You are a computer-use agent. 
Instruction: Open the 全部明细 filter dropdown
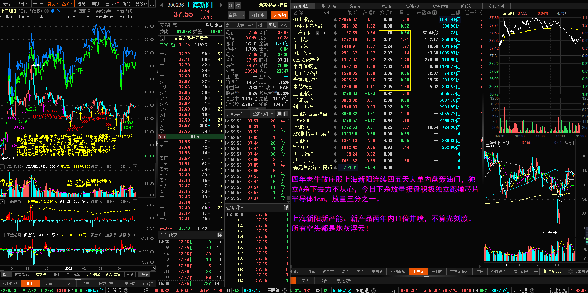(263, 114)
